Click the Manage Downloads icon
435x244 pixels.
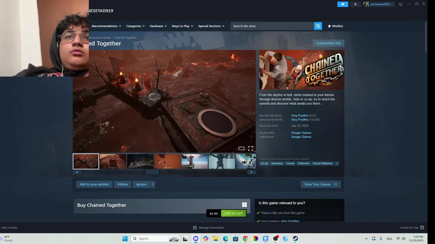pos(195,228)
